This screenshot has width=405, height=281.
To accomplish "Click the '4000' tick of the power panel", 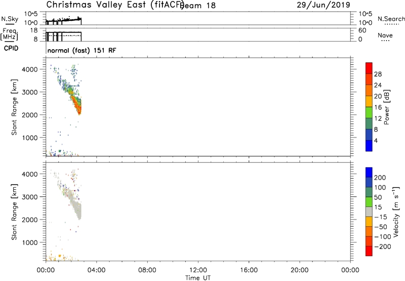I will 30,69.
